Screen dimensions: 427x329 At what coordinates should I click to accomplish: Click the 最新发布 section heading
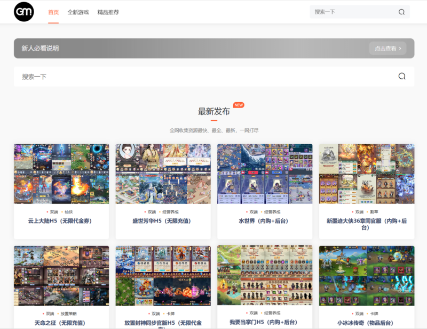pyautogui.click(x=214, y=111)
